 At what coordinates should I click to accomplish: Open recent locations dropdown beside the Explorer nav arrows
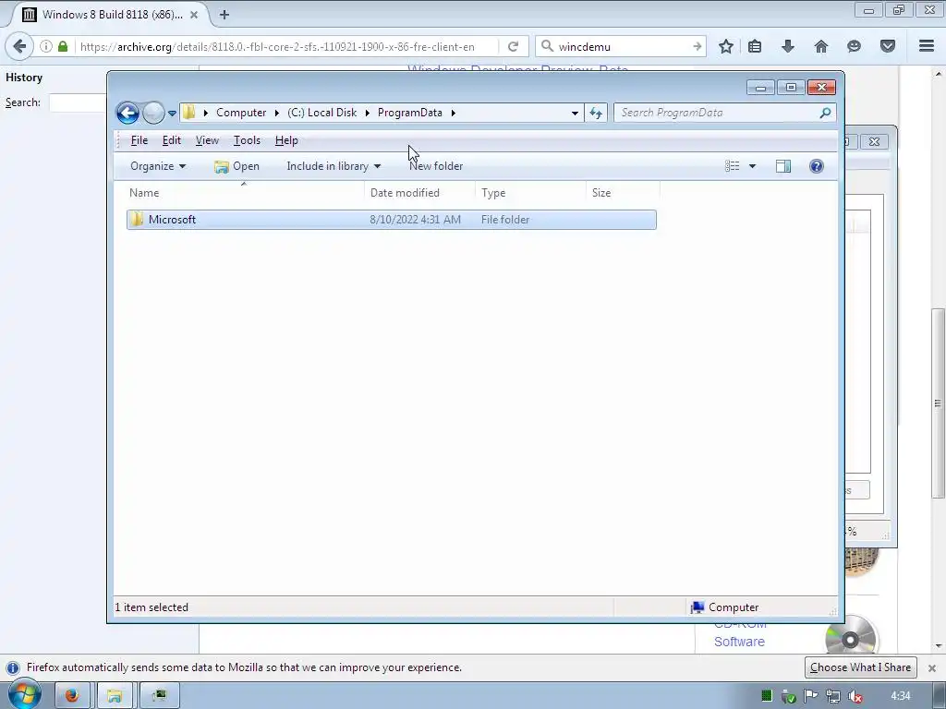tap(172, 114)
